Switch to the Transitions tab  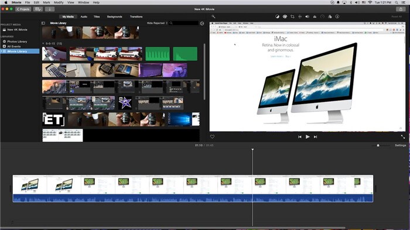click(136, 16)
